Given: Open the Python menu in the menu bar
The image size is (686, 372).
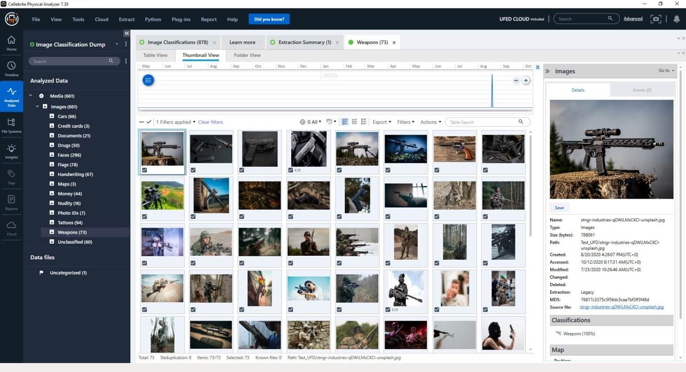Looking at the screenshot, I should (x=153, y=19).
